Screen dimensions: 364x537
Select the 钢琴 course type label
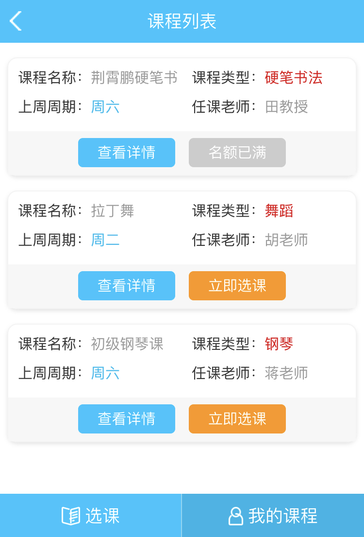coord(279,344)
